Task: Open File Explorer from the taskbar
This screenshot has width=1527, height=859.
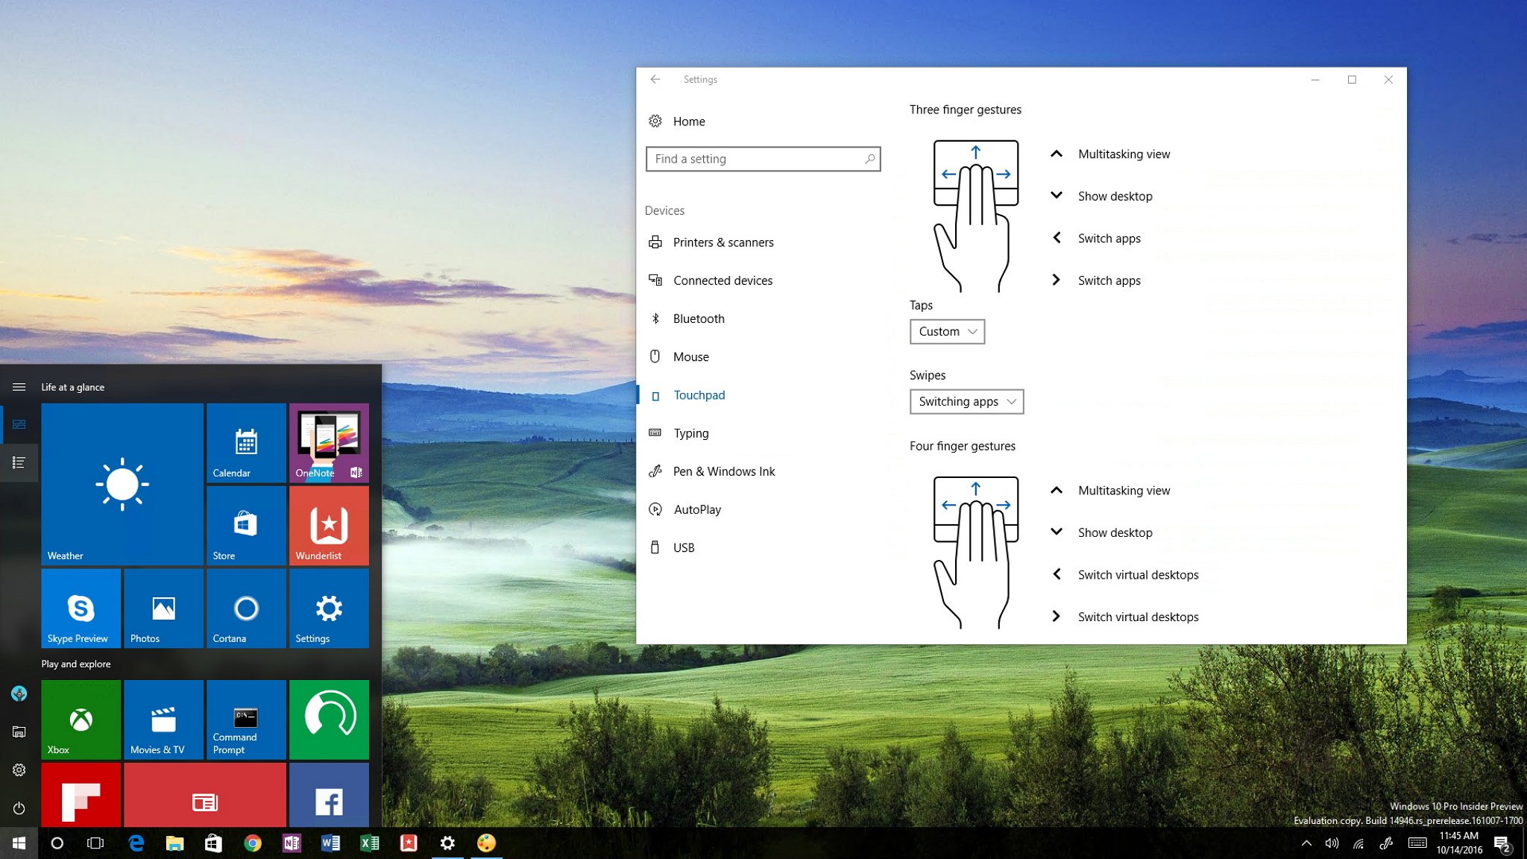Action: [174, 843]
